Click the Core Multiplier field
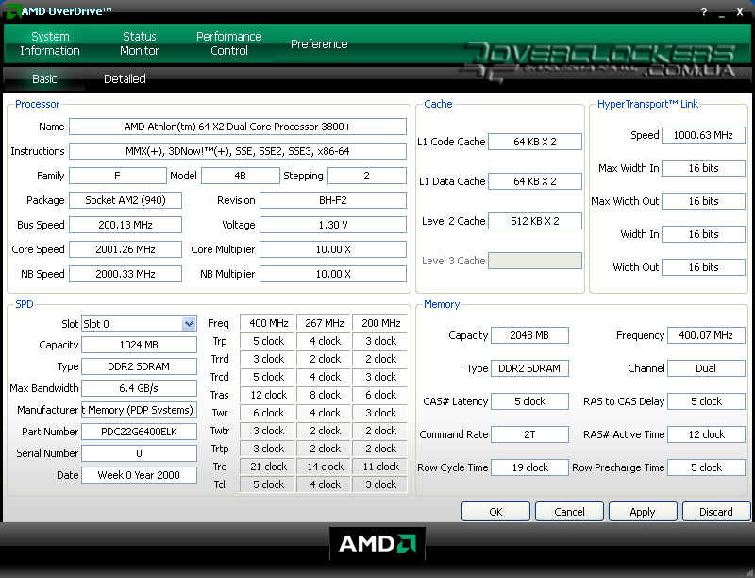The image size is (755, 578). tap(333, 249)
